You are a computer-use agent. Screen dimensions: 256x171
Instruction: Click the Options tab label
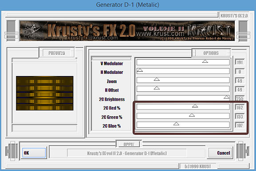[211, 53]
